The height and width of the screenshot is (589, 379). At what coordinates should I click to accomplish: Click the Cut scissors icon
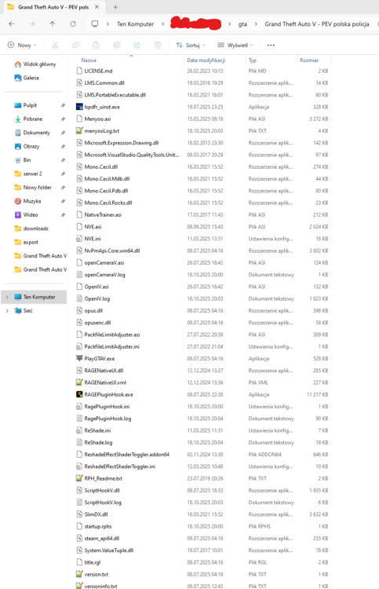point(55,45)
